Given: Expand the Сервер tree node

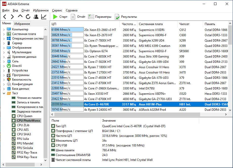Looking at the screenshot, I should 4,43.
